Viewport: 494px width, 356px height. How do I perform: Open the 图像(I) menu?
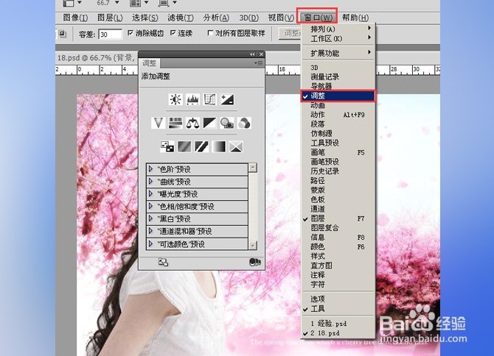pyautogui.click(x=75, y=18)
